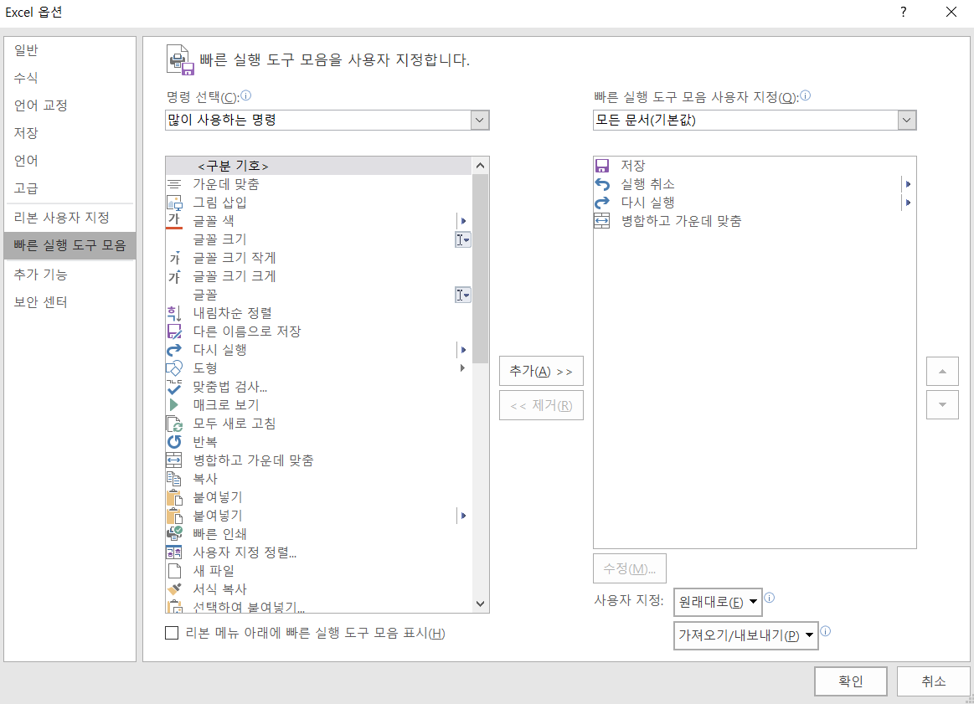
Task: Click the 새 파일 new file icon
Action: tap(174, 571)
